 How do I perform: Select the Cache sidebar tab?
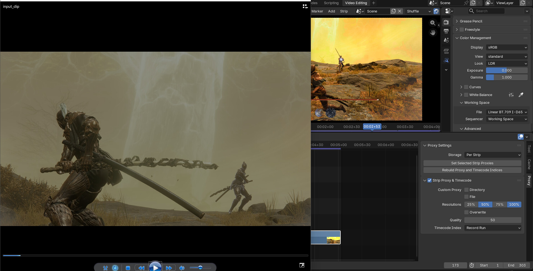tap(529, 164)
